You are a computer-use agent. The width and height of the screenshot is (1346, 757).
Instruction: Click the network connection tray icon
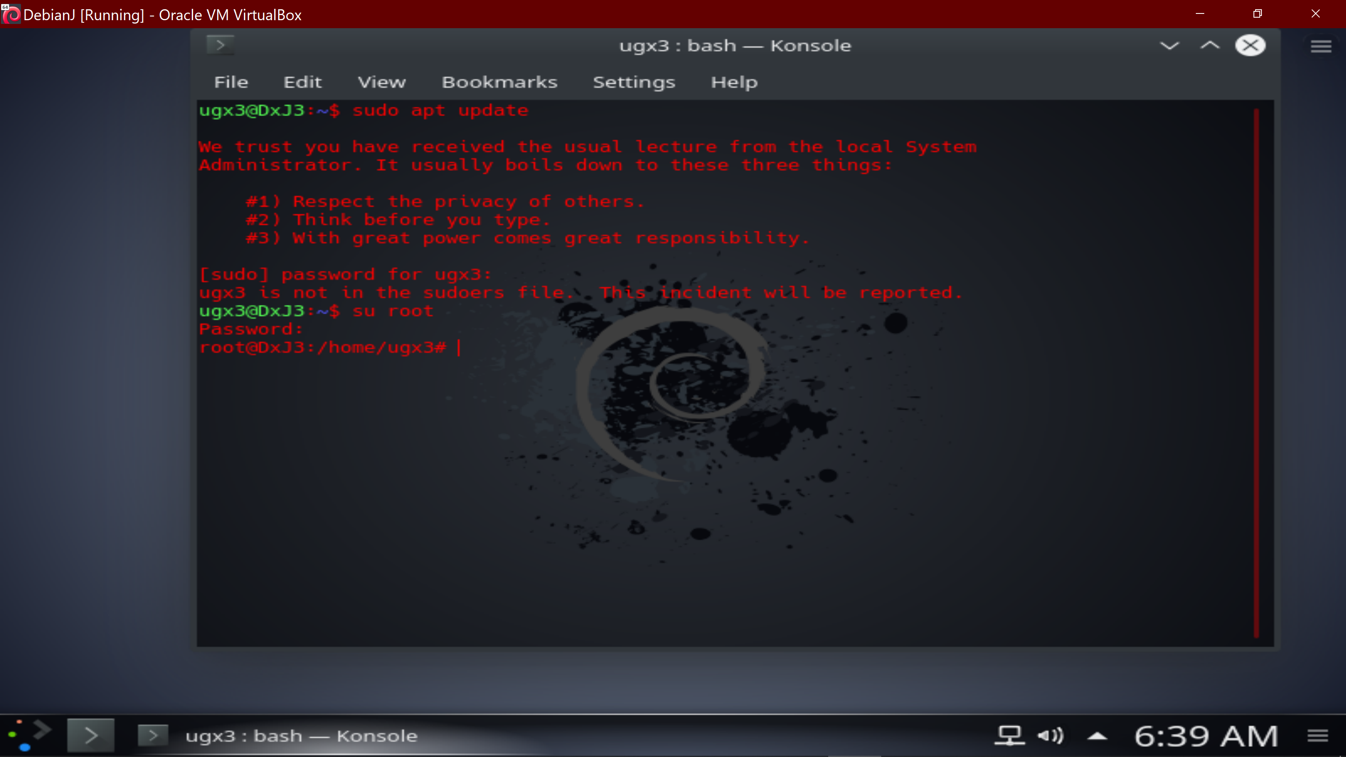pos(1009,736)
